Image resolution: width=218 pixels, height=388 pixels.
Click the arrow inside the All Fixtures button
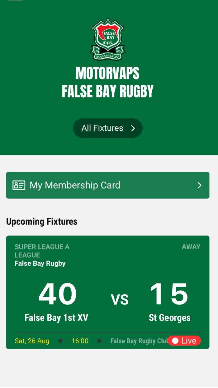tap(133, 128)
